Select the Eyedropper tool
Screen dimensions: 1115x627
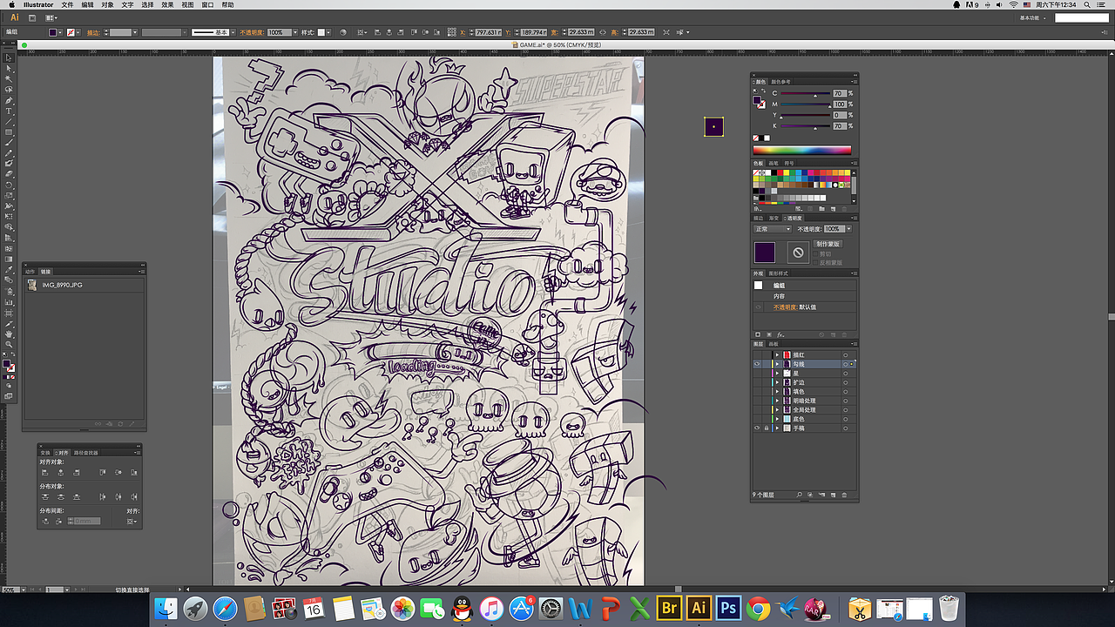pos(9,270)
